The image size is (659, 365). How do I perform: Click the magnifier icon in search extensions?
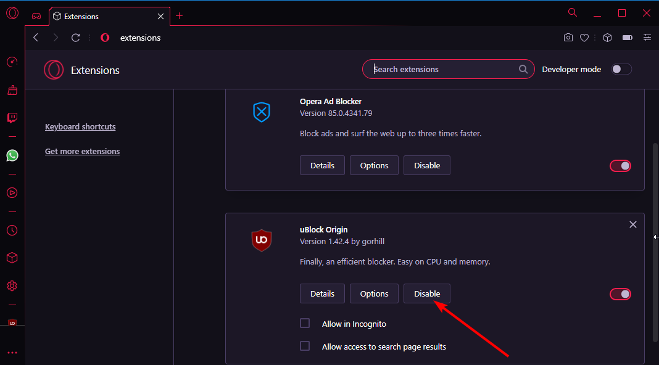point(523,69)
